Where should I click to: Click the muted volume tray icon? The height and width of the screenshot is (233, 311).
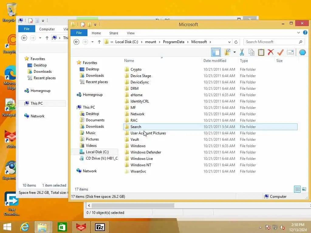(282, 227)
